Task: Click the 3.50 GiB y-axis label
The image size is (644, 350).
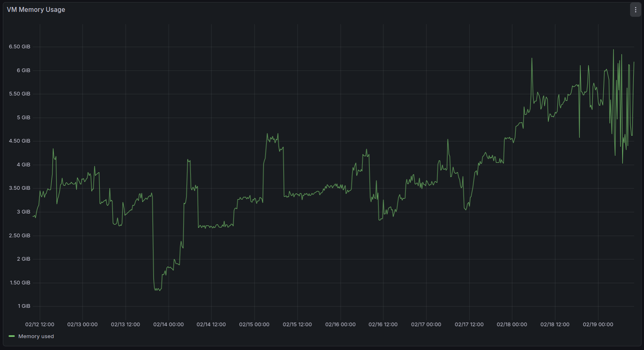Action: [x=20, y=188]
